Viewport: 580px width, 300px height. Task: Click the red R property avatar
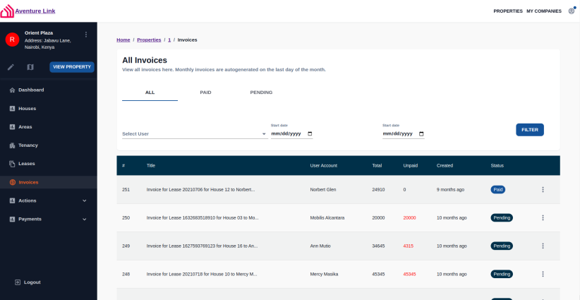coord(12,40)
